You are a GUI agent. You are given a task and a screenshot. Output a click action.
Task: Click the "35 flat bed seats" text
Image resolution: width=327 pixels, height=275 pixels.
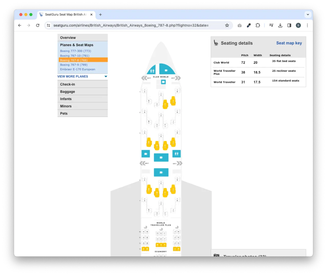pyautogui.click(x=284, y=61)
